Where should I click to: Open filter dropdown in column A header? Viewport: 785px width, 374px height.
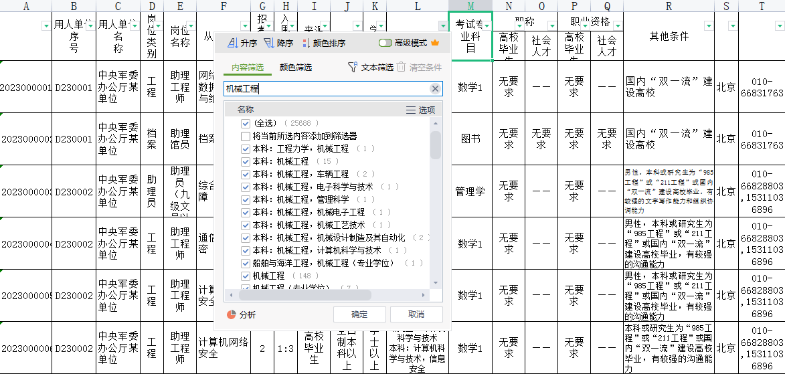(46, 25)
